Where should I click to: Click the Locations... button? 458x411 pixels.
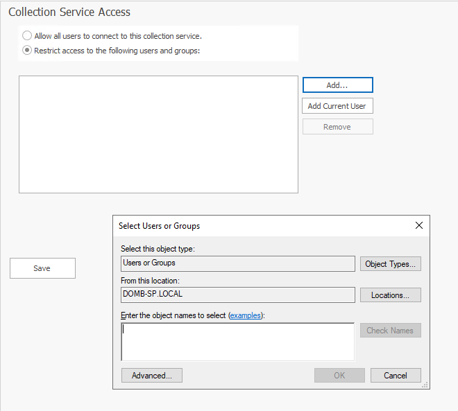pos(390,295)
